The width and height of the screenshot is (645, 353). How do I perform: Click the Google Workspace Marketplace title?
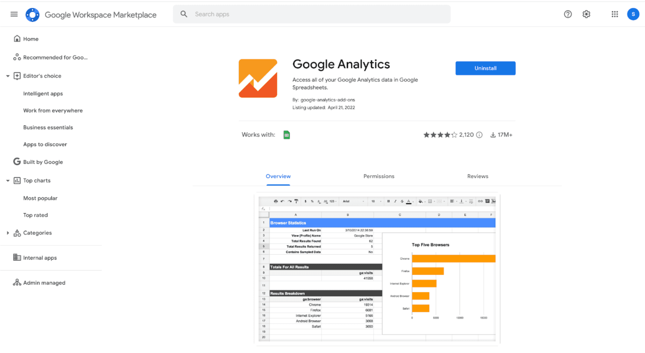(x=101, y=15)
